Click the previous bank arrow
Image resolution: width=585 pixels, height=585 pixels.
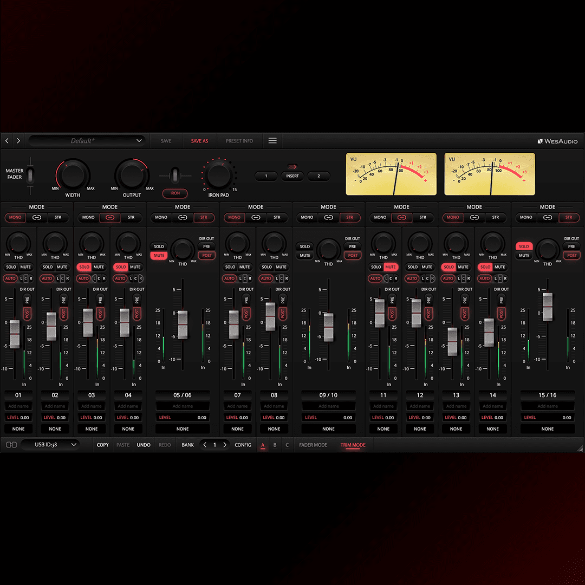[205, 445]
